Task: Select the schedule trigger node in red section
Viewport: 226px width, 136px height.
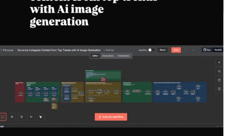Action: click(20, 93)
